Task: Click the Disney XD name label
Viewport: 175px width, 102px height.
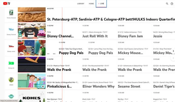Action: point(11,68)
